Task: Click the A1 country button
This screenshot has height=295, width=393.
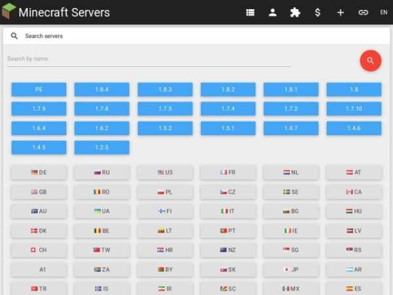Action: pyautogui.click(x=39, y=269)
